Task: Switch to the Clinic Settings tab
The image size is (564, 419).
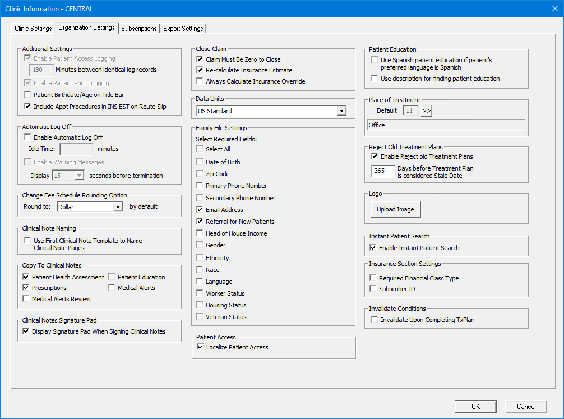Action: pyautogui.click(x=33, y=29)
